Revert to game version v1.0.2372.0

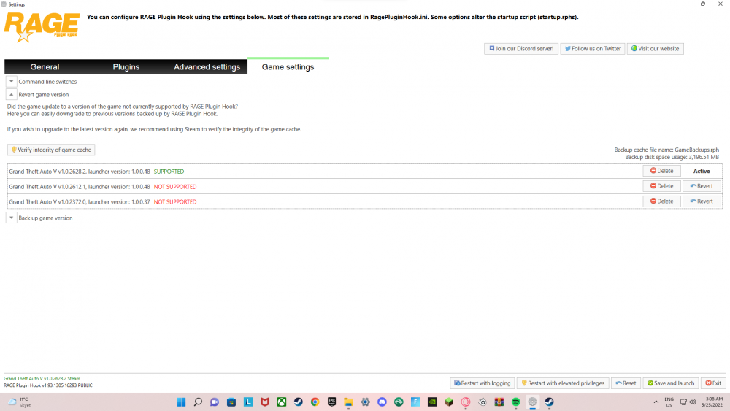702,201
